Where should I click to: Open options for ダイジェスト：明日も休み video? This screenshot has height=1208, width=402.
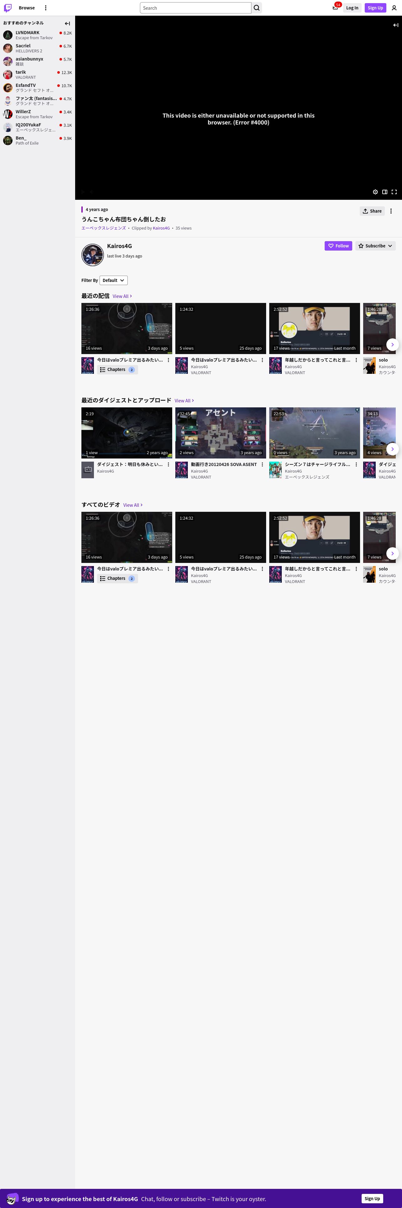click(168, 465)
